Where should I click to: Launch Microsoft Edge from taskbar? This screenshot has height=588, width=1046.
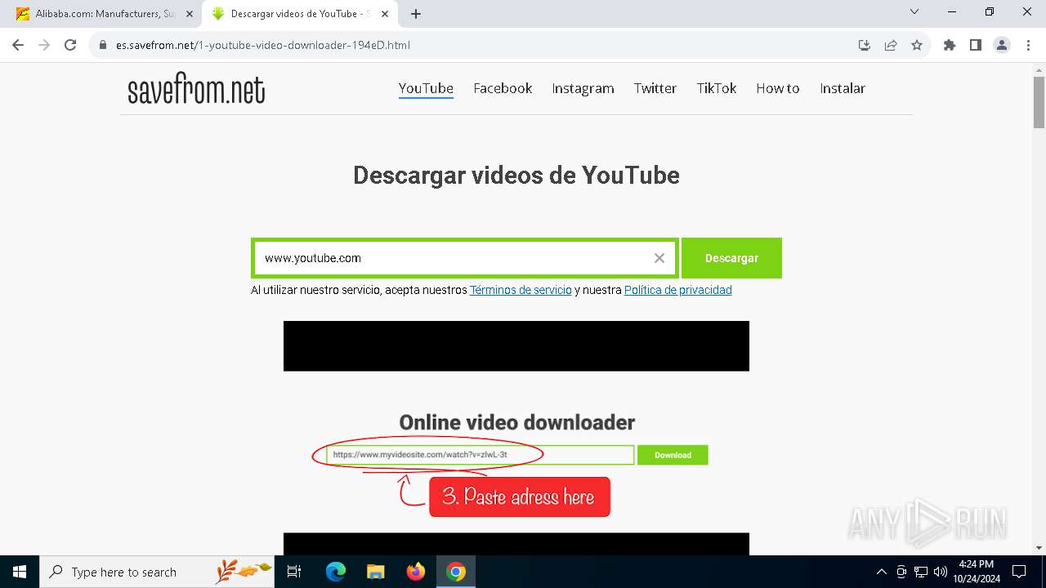pos(336,572)
